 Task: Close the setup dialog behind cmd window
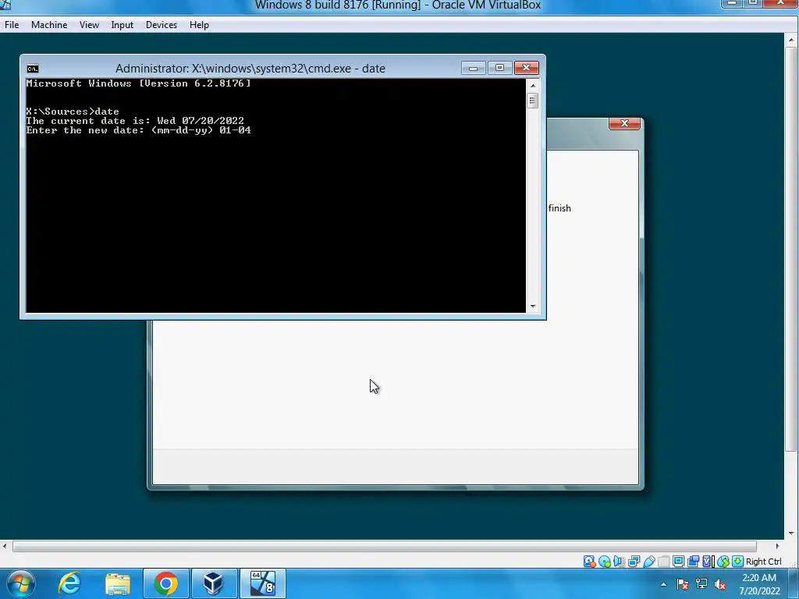coord(624,123)
